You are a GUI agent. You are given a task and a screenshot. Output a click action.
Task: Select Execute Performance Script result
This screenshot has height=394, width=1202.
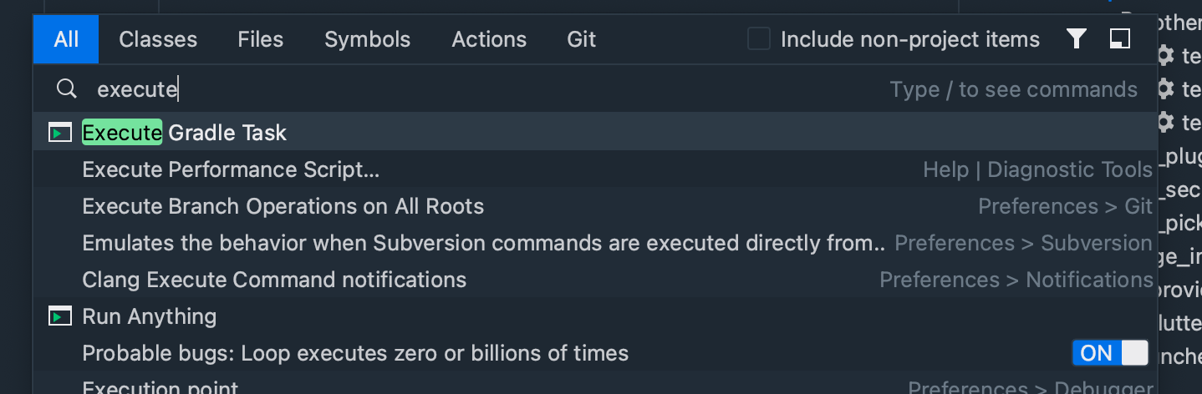click(x=595, y=169)
